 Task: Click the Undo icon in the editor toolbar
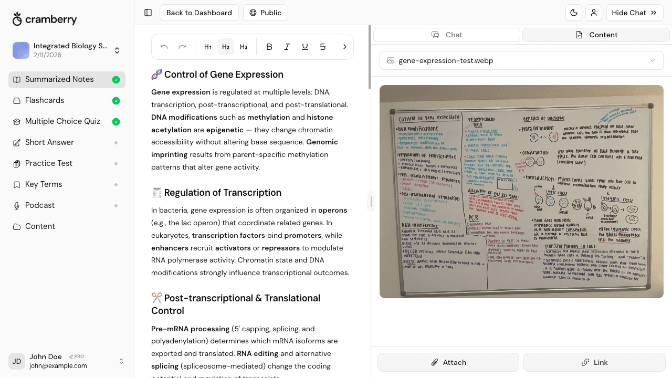tap(164, 47)
